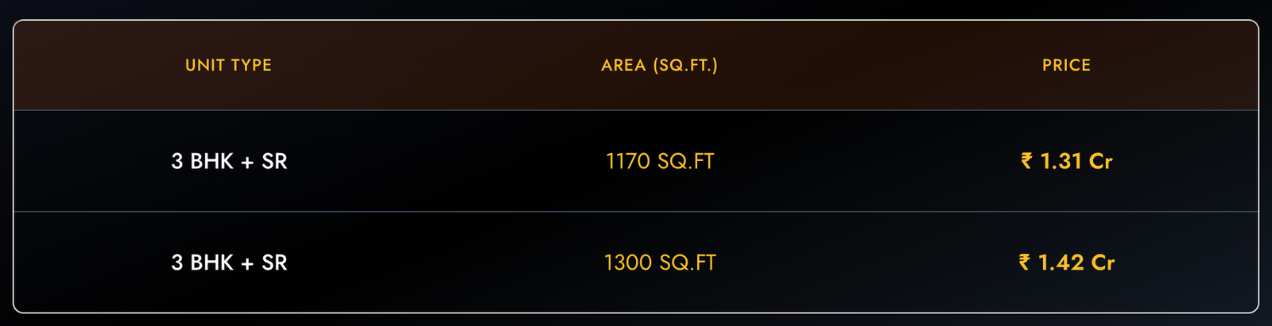1272x326 pixels.
Task: Click the number 1170 in the area column
Action: pos(628,161)
